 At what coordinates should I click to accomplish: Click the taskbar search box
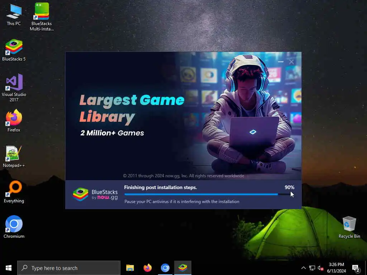[x=69, y=268]
